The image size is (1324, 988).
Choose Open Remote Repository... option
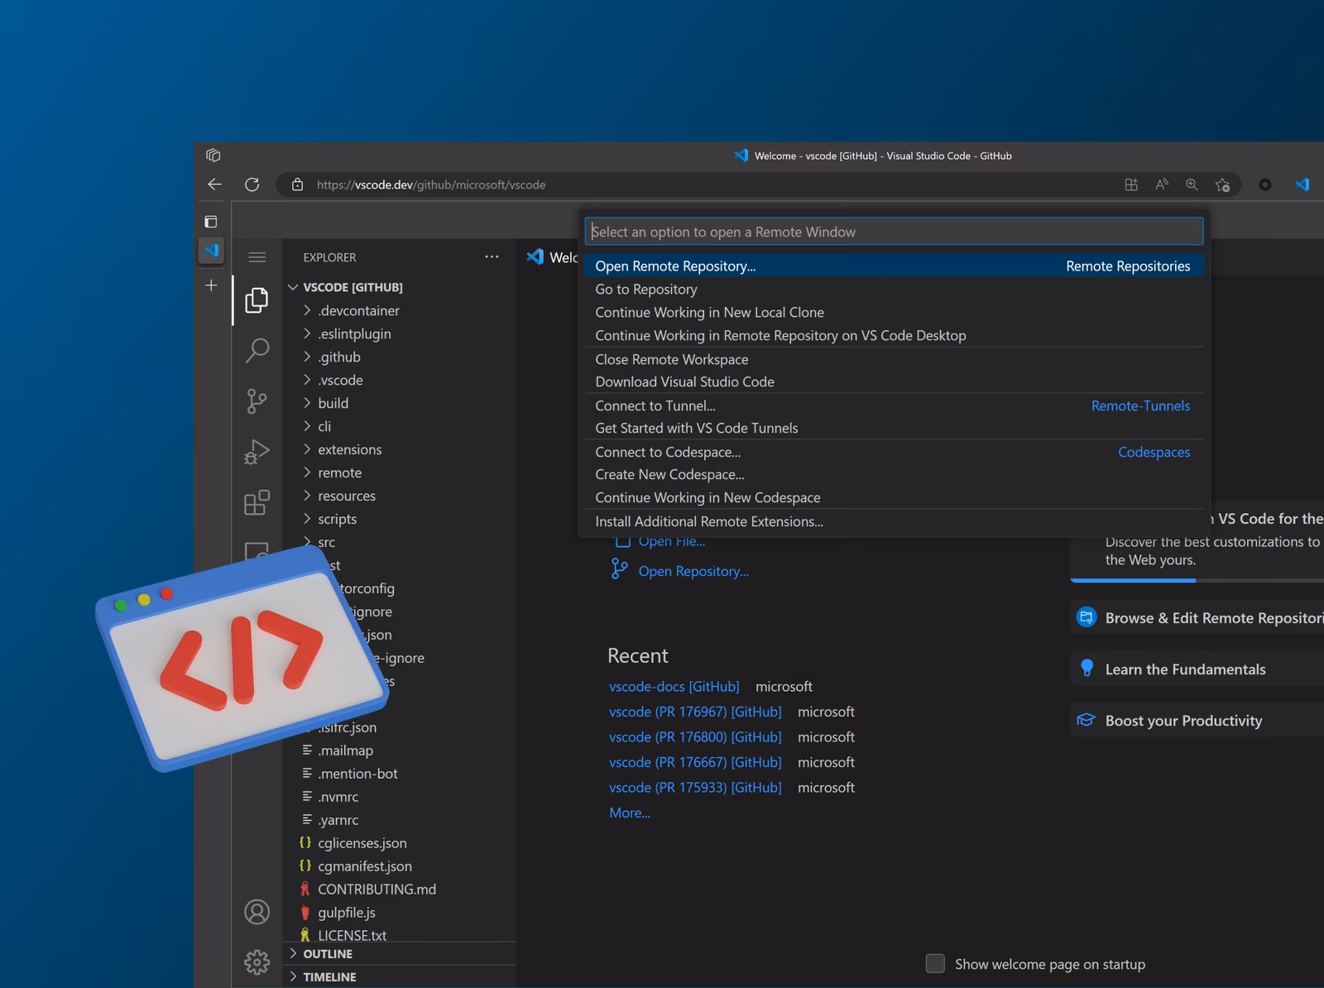click(x=894, y=266)
